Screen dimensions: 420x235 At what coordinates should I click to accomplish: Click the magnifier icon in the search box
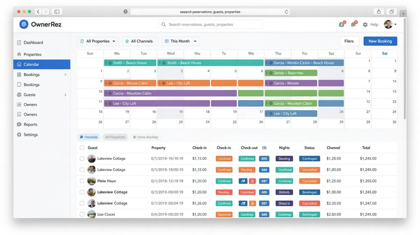point(163,25)
